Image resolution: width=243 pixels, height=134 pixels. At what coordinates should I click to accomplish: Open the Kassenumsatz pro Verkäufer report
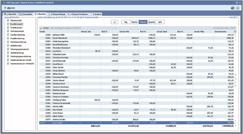pyautogui.click(x=22, y=64)
